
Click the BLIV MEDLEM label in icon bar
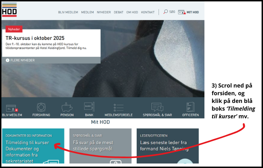[x=12, y=115]
